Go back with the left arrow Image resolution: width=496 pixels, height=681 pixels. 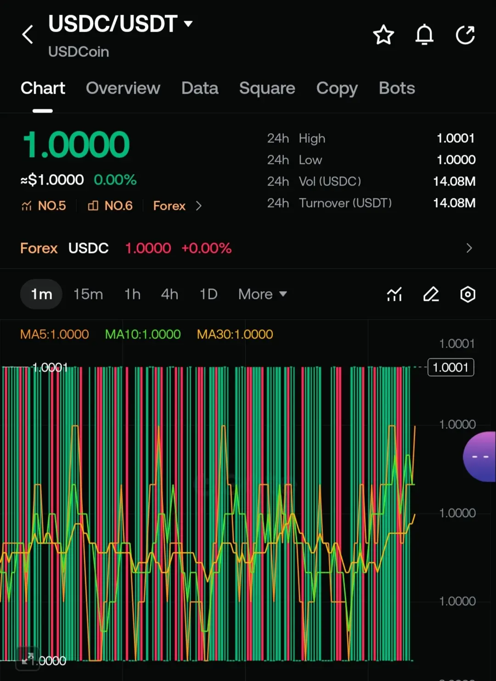pyautogui.click(x=28, y=34)
